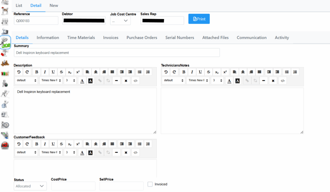Insert a bulleted list in the TechniciansNotes editor
Viewport: 330px width, 192px height.
coord(286,72)
